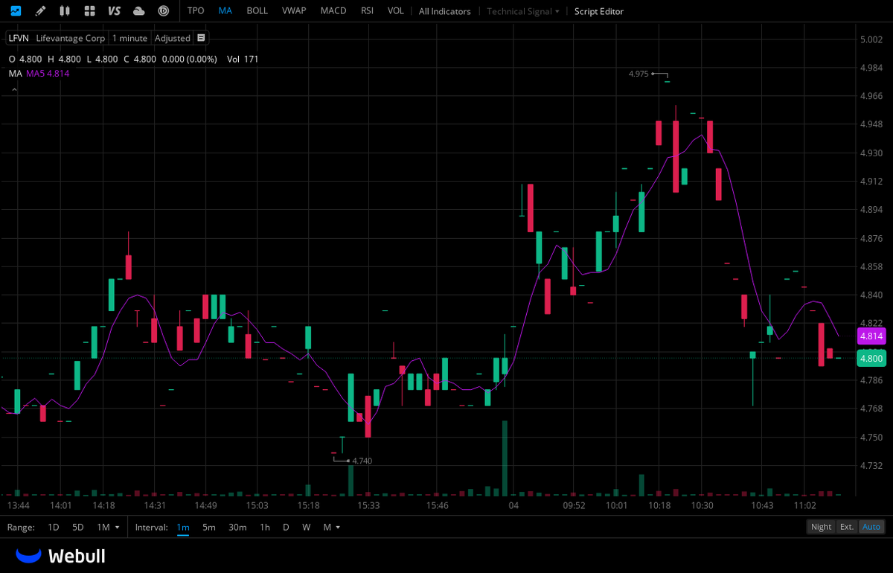This screenshot has width=893, height=573.
Task: Click the purple 4.814 MA price tag
Action: point(871,336)
